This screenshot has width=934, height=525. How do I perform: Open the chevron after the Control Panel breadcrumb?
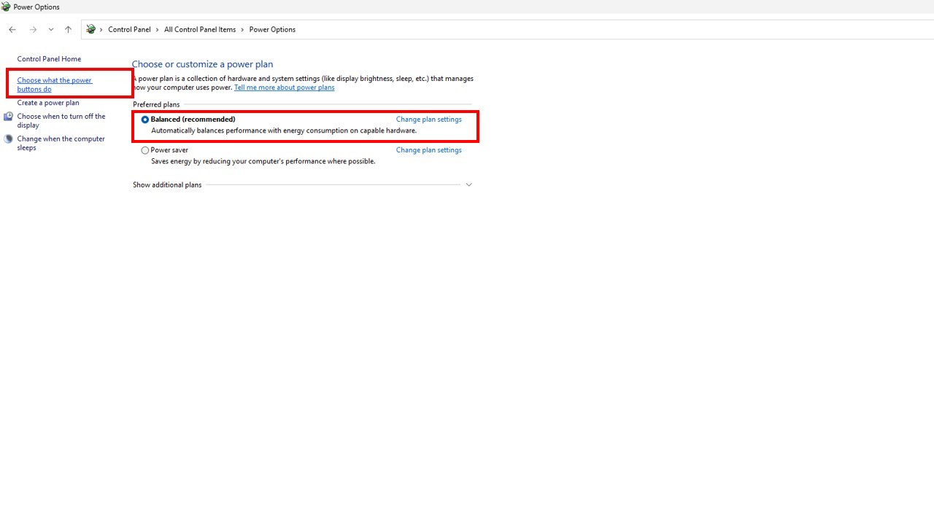158,30
